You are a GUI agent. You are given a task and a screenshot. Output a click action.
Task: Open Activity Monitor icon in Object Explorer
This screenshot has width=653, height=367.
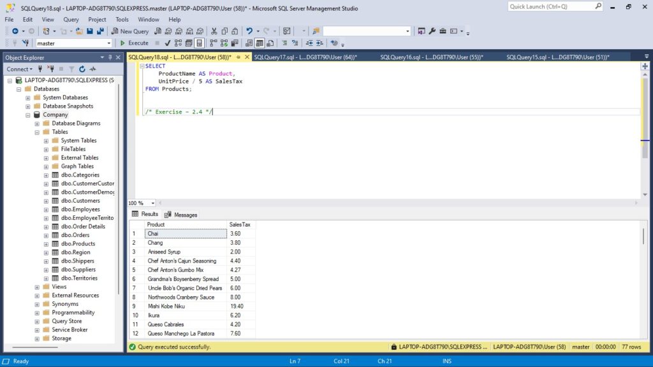tap(92, 69)
